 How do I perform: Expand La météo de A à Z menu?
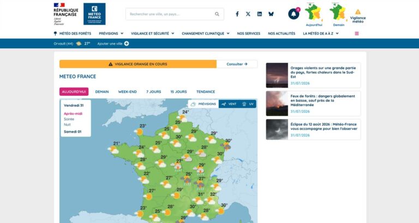coord(321,34)
